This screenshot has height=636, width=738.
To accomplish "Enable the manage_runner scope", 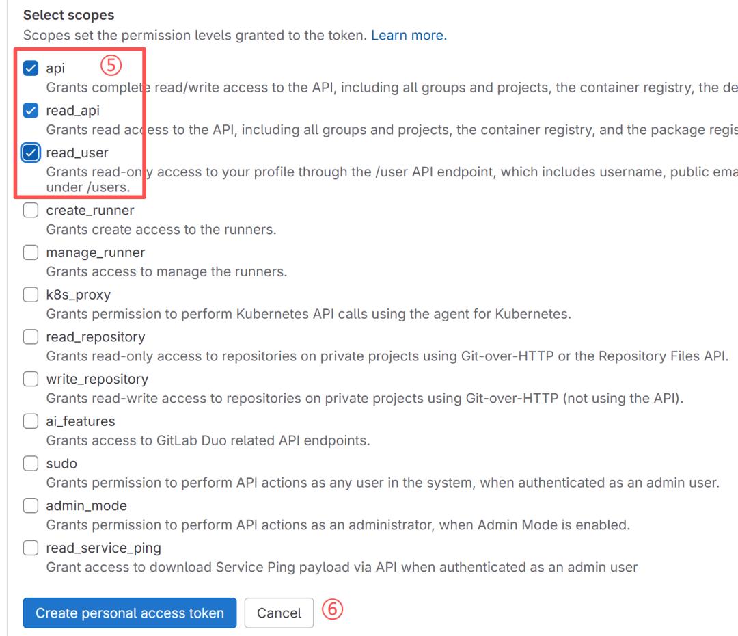I will [30, 252].
